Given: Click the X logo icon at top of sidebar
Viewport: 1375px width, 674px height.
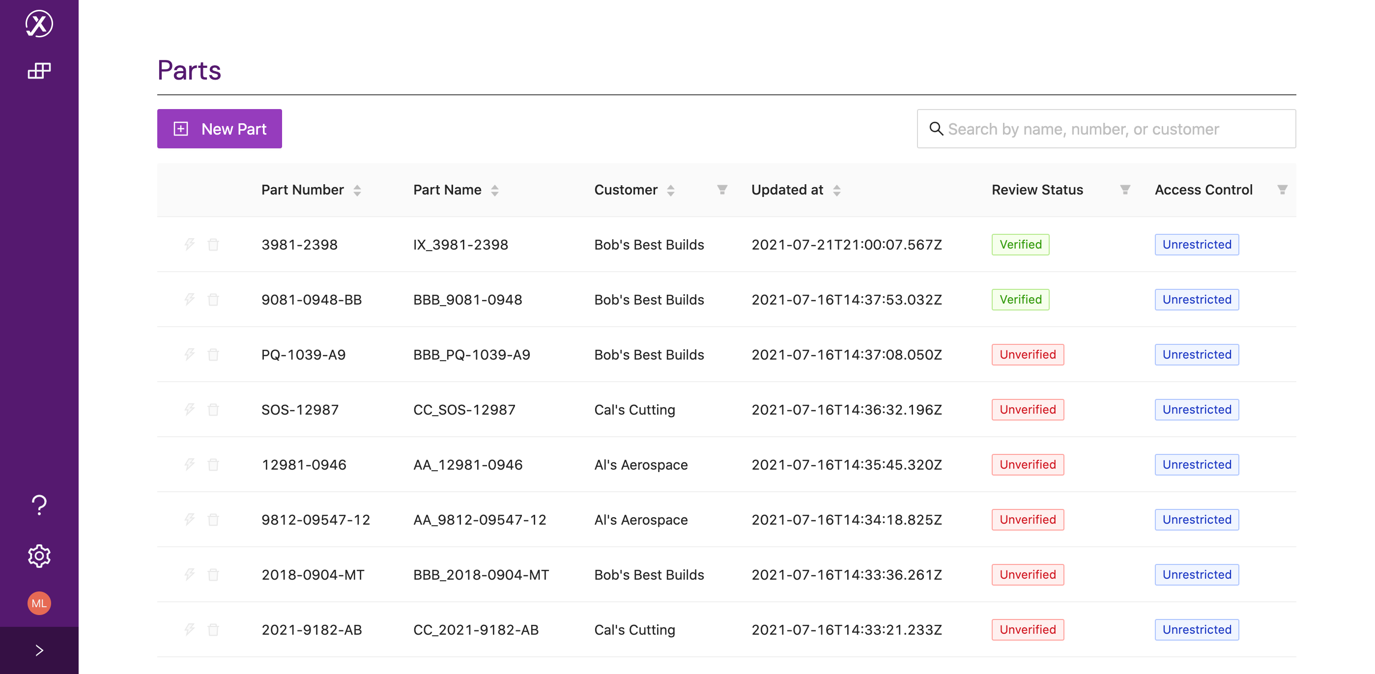Looking at the screenshot, I should (x=39, y=24).
